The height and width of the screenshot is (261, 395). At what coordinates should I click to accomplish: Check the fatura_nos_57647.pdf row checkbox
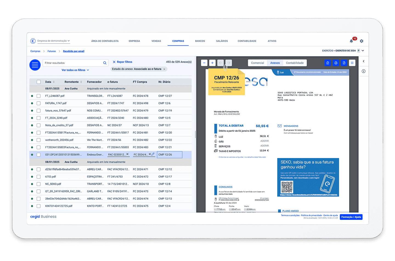[x=39, y=111]
